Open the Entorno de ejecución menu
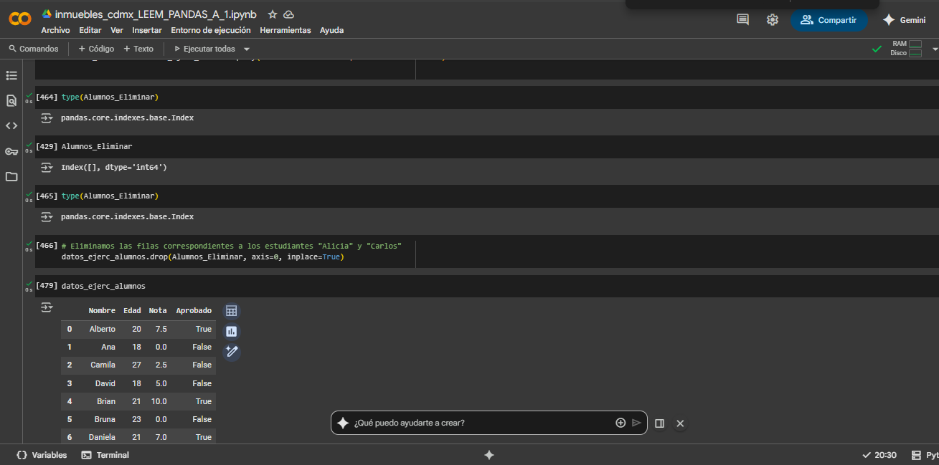 tap(211, 30)
